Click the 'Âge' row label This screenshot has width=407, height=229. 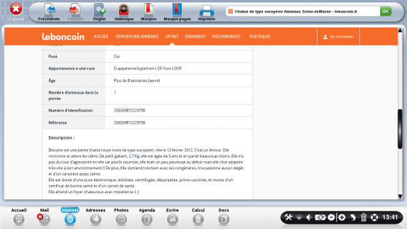click(x=52, y=80)
